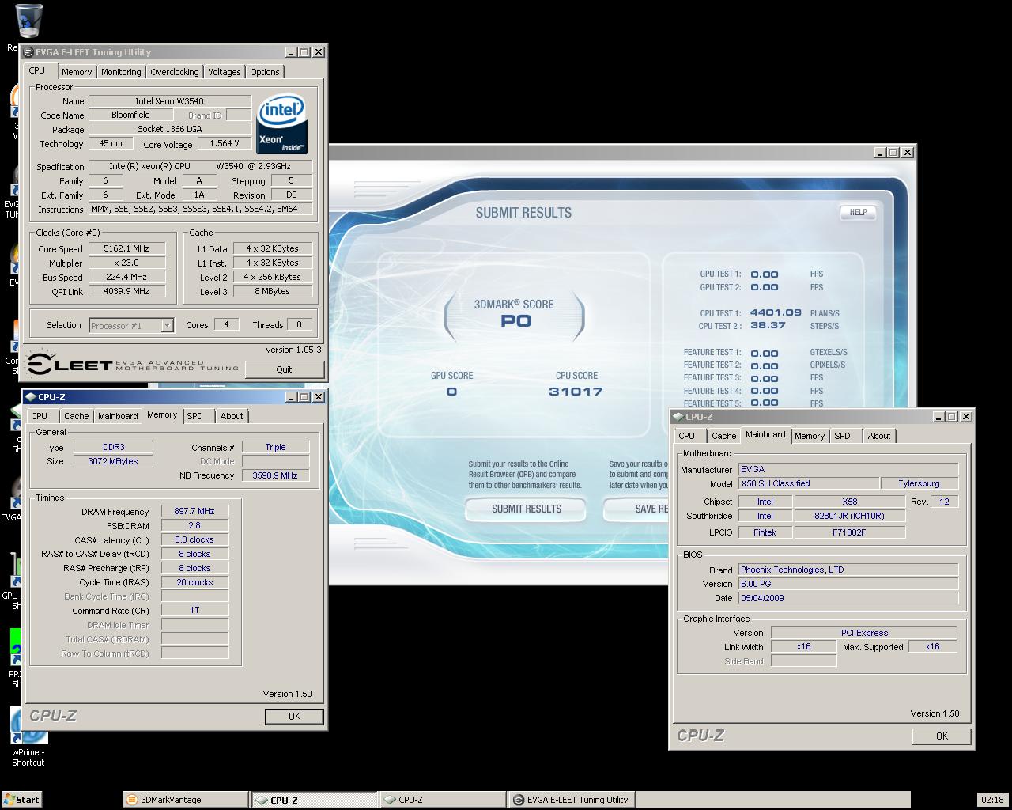The image size is (1012, 810).
Task: Click the Intel Xeon inside logo
Action: (282, 124)
